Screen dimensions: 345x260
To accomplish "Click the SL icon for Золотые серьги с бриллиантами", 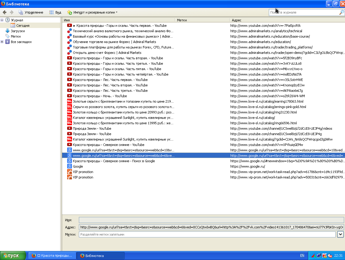I will [x=70, y=101].
